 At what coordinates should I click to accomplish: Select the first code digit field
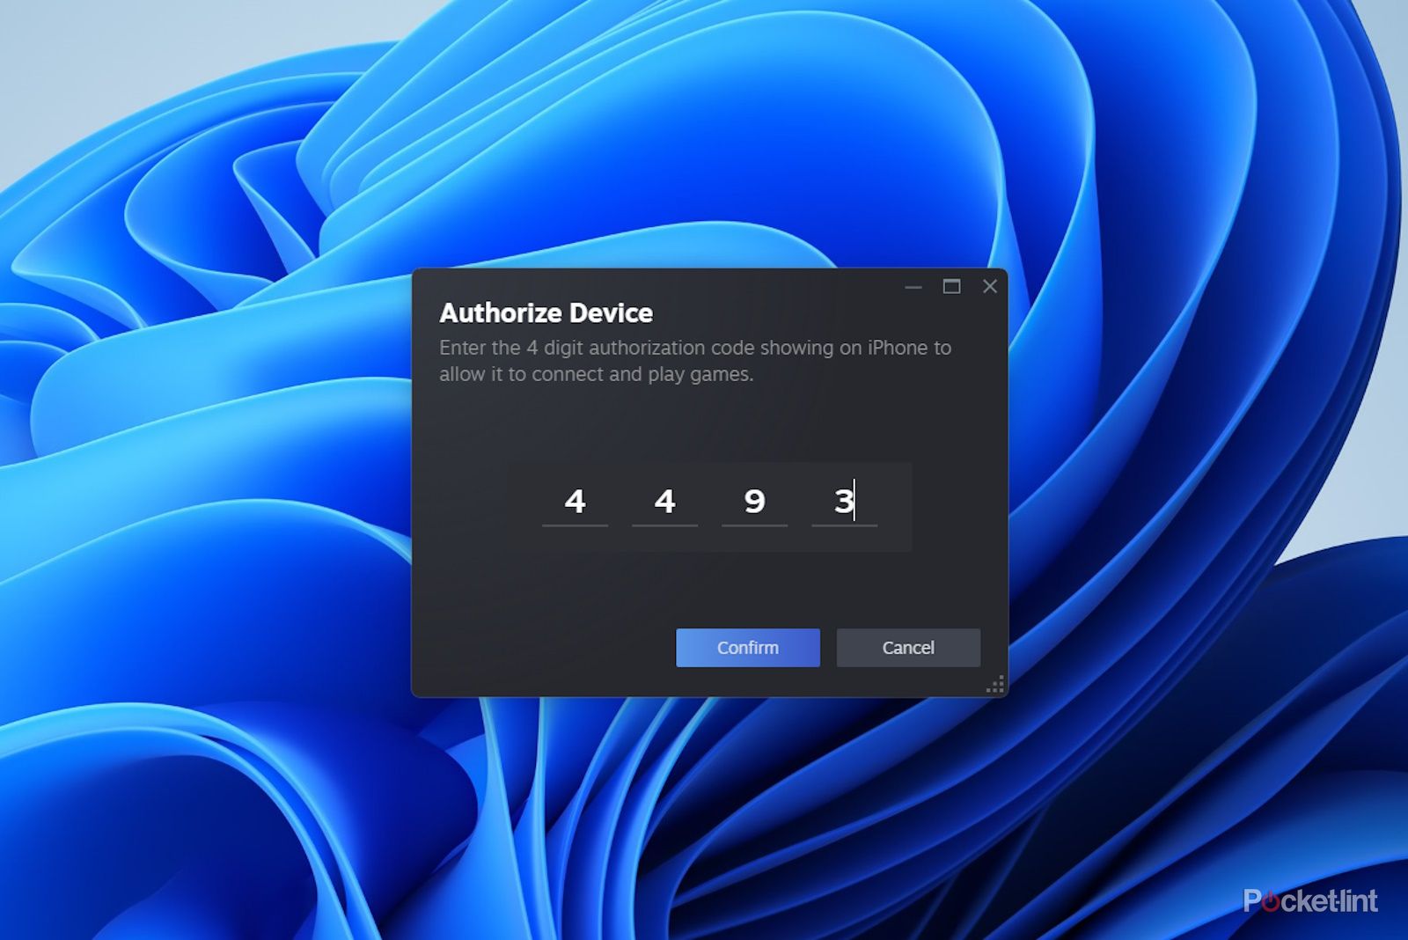575,502
